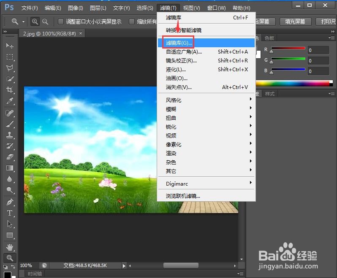This screenshot has width=337, height=278.
Task: Select the Clone Stamp tool
Action: [x=9, y=135]
